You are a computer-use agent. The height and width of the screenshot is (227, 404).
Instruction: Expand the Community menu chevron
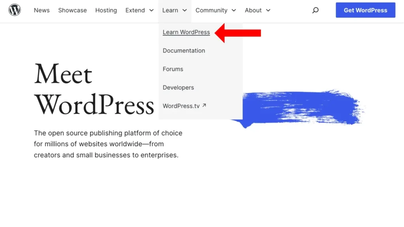pos(234,11)
